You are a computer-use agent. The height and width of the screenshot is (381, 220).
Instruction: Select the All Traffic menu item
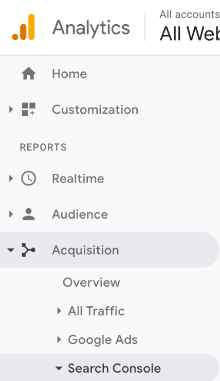pos(96,311)
